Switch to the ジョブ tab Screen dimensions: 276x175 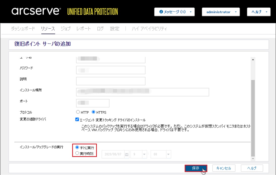[x=66, y=28]
